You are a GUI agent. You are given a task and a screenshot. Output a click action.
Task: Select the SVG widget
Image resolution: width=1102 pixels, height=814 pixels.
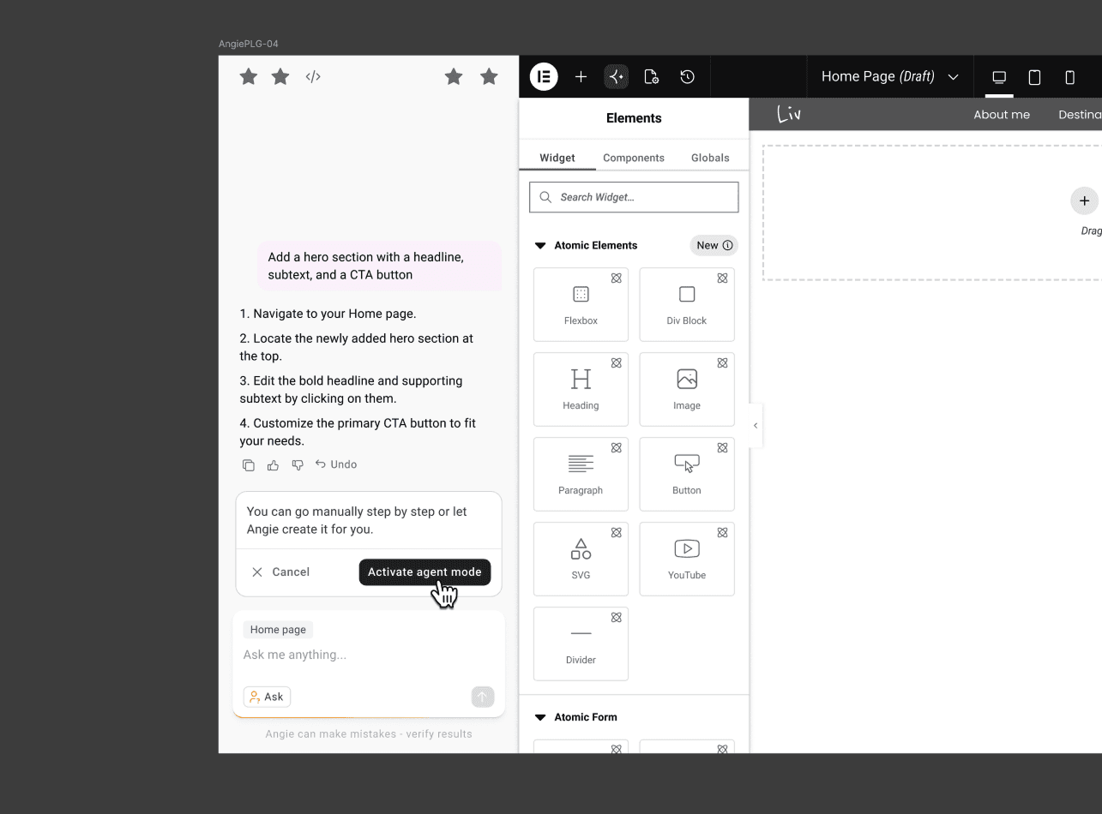click(x=581, y=559)
